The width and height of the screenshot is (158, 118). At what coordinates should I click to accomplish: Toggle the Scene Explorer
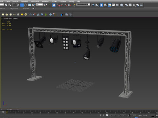(101, 5)
